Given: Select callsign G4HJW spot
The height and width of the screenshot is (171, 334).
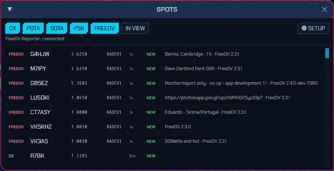Looking at the screenshot, I should (40, 54).
